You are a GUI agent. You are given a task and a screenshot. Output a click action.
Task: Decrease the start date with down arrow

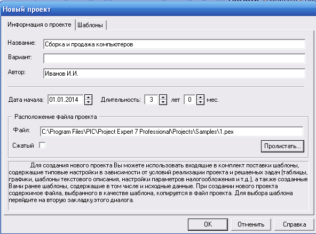pos(89,102)
